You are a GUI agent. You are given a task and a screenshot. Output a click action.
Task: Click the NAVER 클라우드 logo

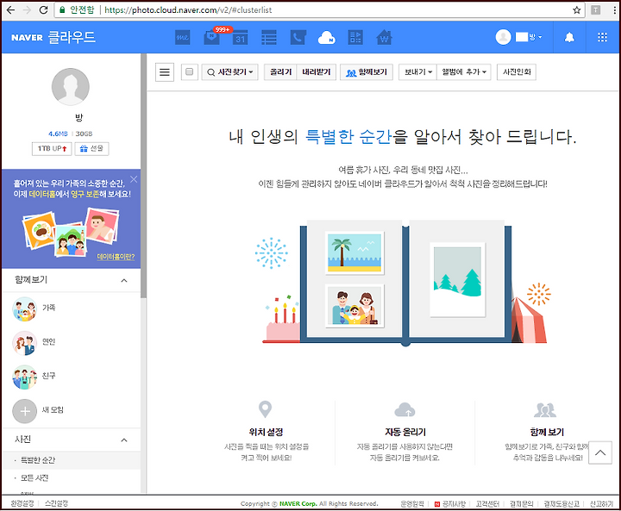53,37
